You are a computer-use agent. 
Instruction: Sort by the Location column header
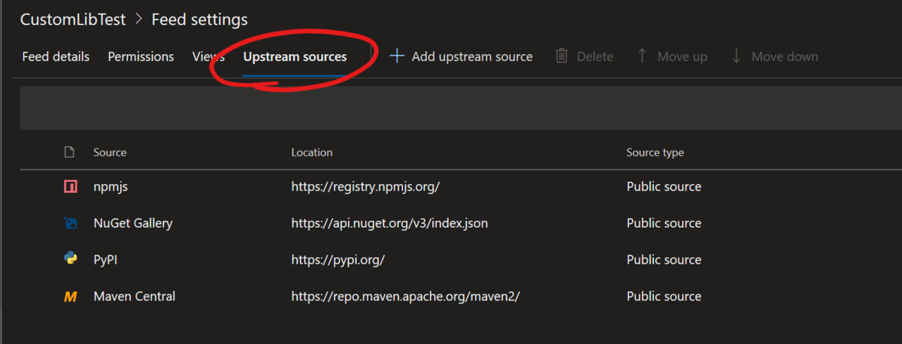coord(312,152)
